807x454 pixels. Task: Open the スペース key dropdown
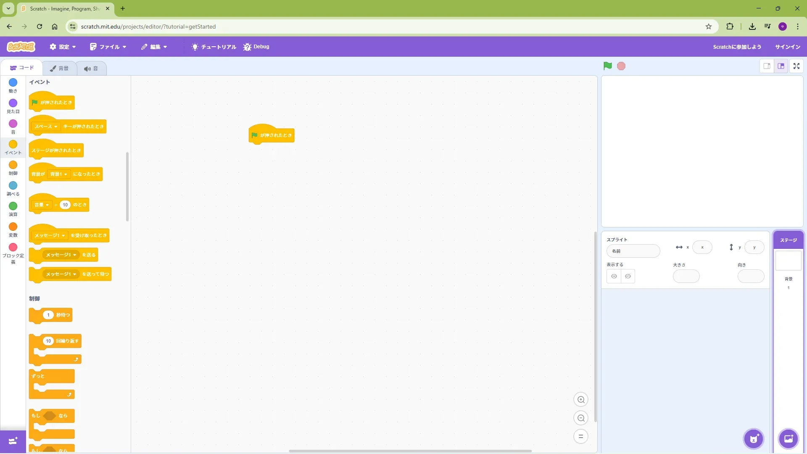pos(46,127)
